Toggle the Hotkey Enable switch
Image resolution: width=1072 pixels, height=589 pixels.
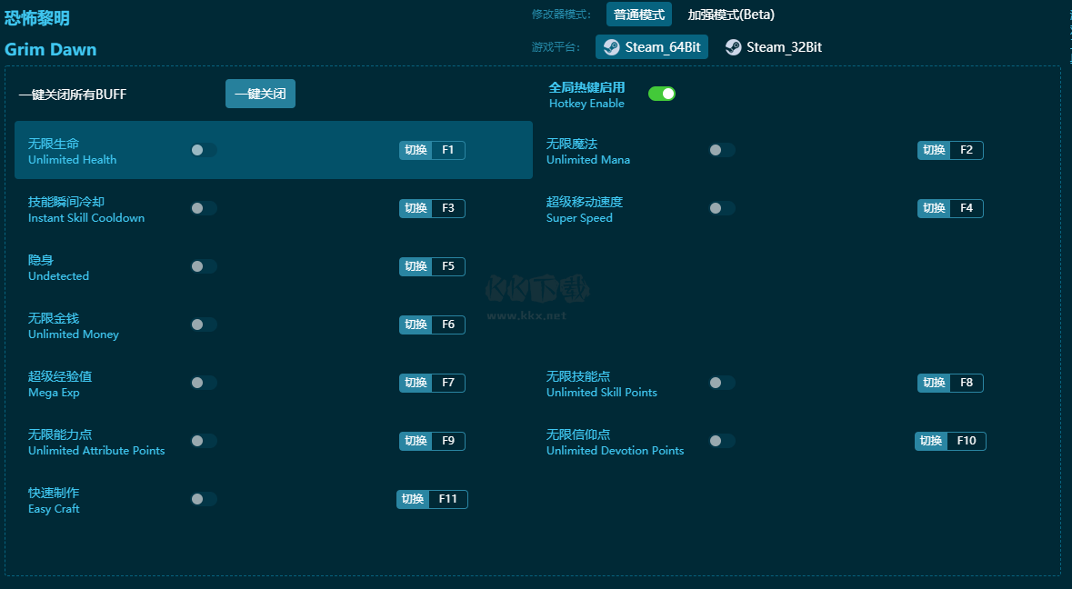(662, 94)
